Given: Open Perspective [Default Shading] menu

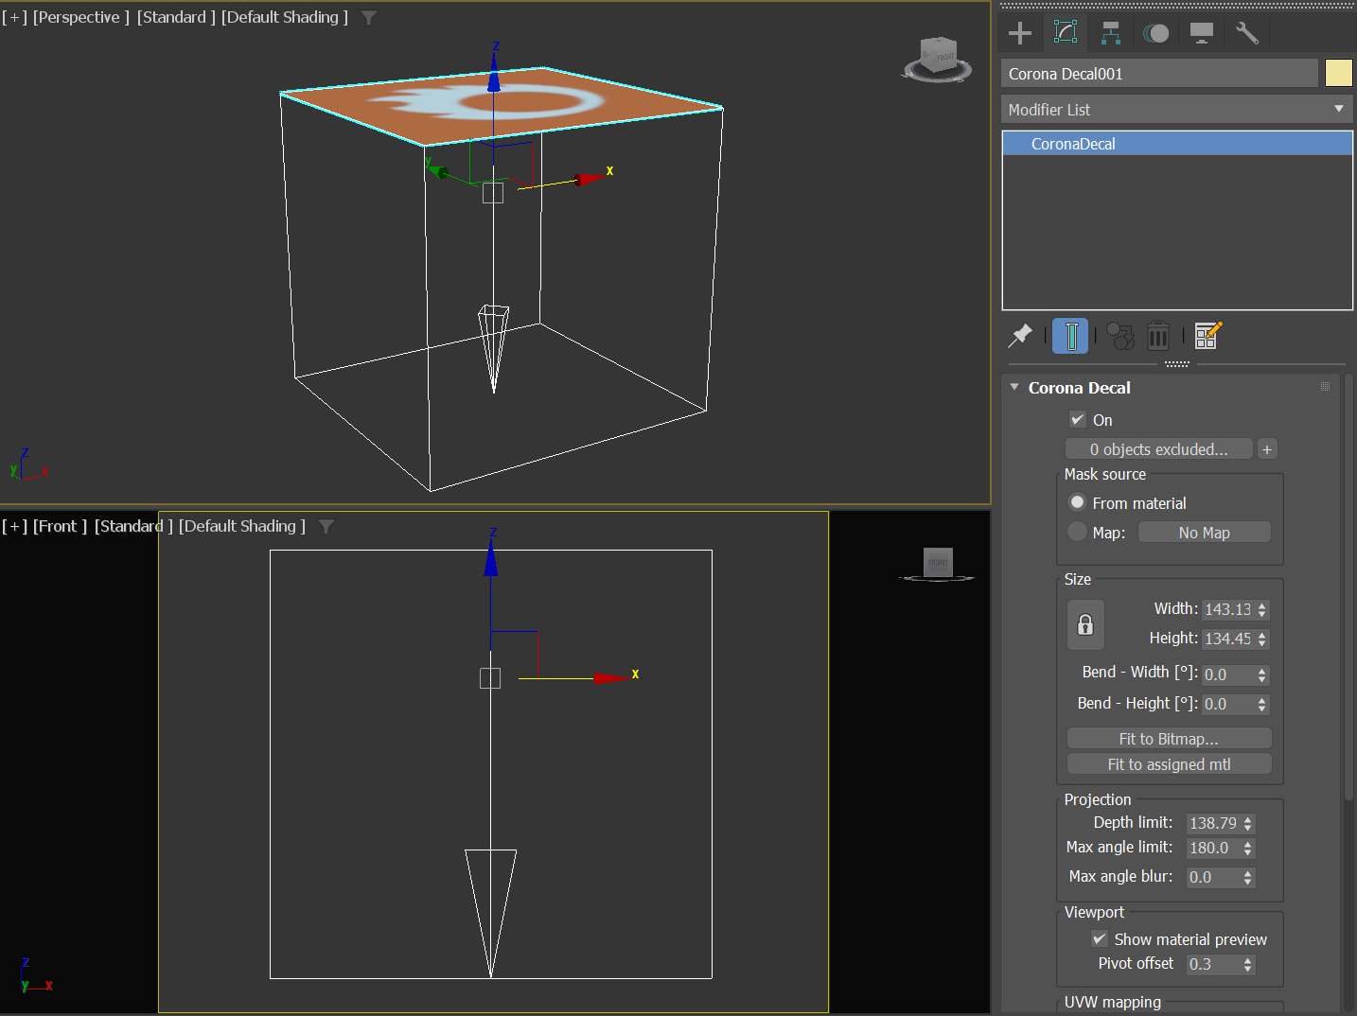Looking at the screenshot, I should point(284,17).
